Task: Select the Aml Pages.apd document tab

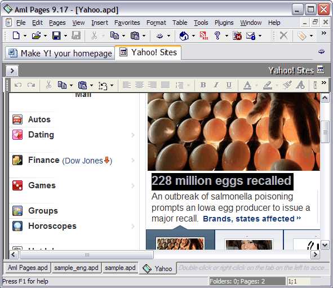Action: [28, 268]
